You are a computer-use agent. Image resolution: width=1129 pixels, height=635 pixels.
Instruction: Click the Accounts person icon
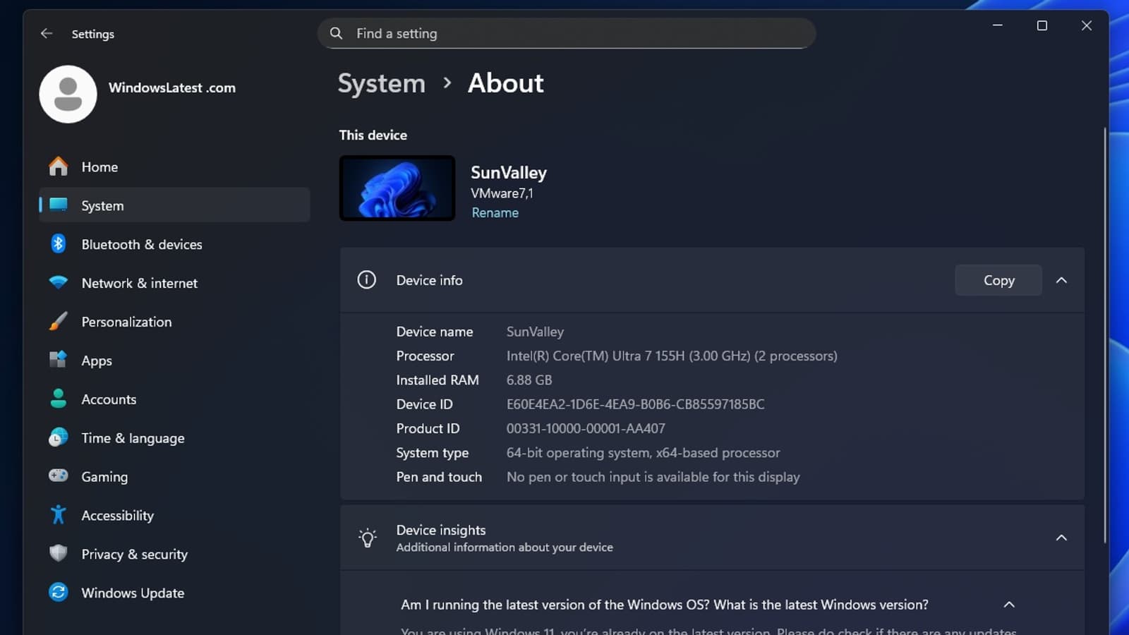pos(59,399)
